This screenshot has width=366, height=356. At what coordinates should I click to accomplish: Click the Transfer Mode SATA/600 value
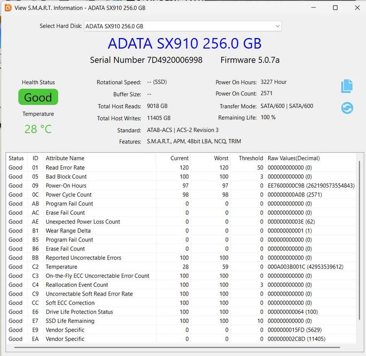(x=287, y=106)
